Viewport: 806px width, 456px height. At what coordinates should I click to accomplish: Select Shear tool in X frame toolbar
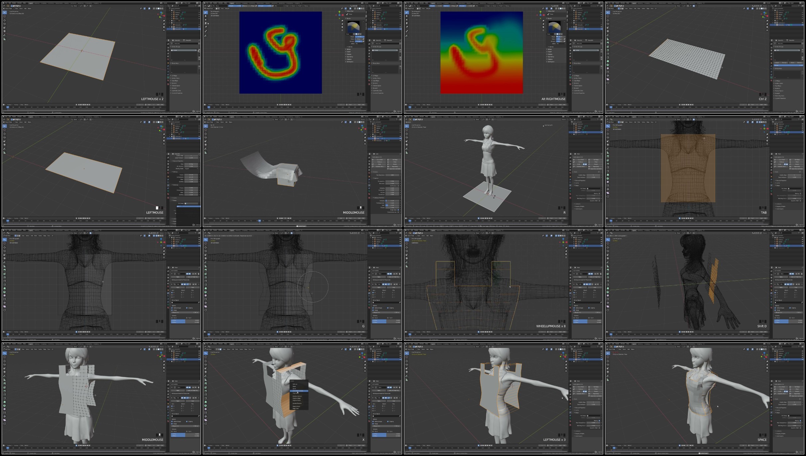(x=206, y=420)
